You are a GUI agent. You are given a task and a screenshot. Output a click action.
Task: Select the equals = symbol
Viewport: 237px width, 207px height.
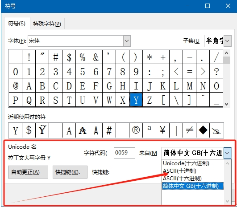pos(190,71)
